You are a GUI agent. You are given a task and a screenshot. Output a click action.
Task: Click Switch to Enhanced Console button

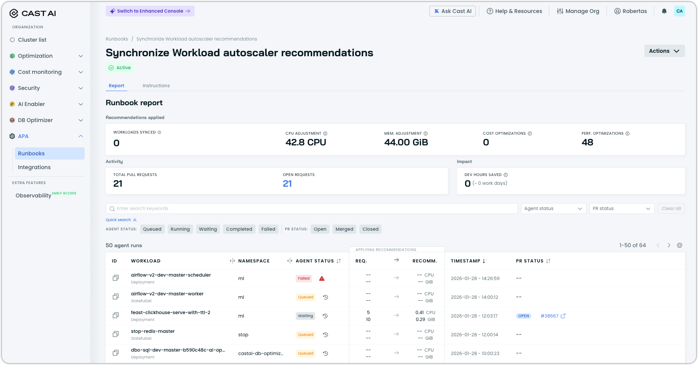[150, 11]
